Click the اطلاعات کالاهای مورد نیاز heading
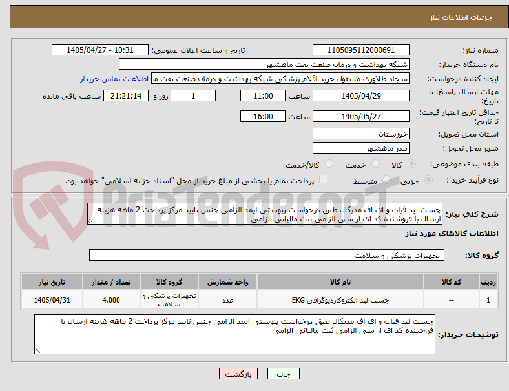Image resolution: width=509 pixels, height=391 pixels. [x=452, y=234]
